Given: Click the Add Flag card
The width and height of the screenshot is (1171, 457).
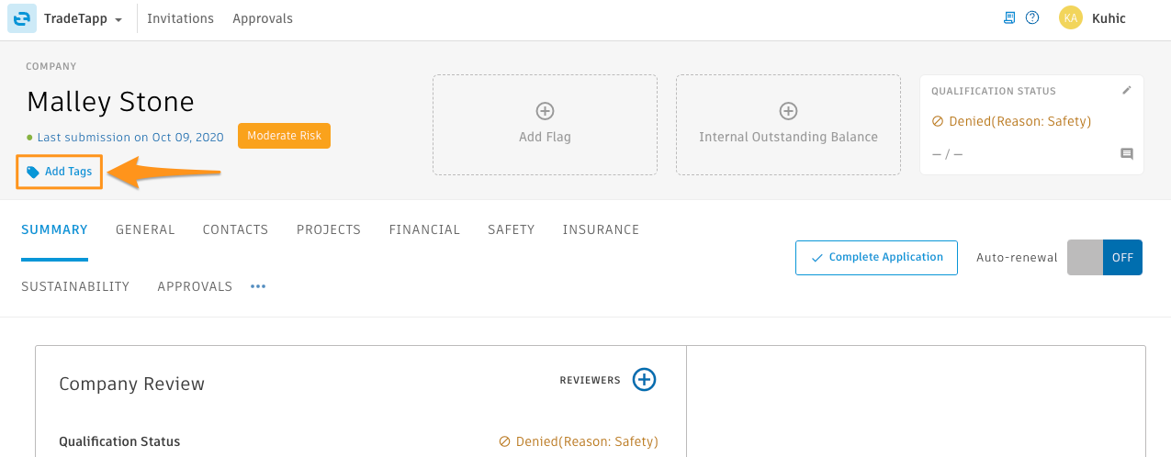Looking at the screenshot, I should pos(545,125).
